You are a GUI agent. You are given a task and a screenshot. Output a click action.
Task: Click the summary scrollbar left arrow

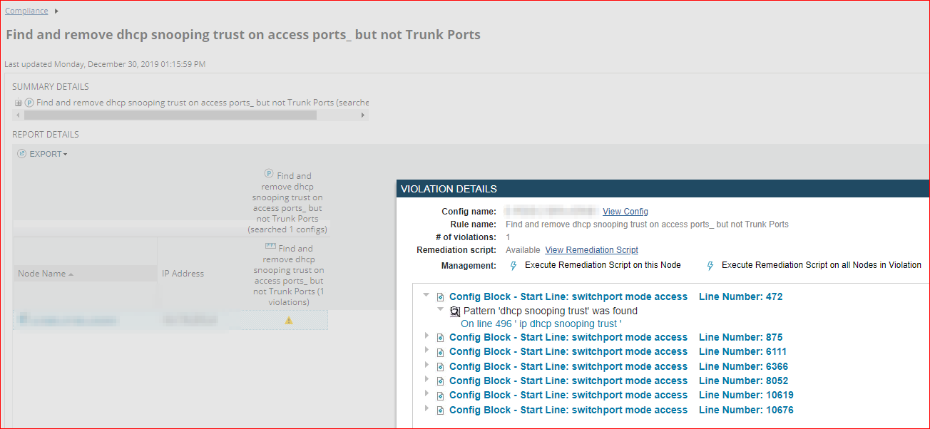coord(18,115)
